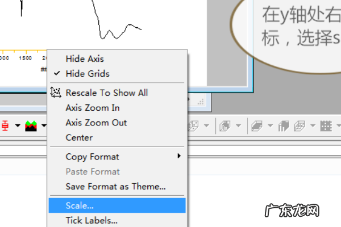Choose Scale... from the context menu
The image size is (341, 227).
tap(80, 205)
